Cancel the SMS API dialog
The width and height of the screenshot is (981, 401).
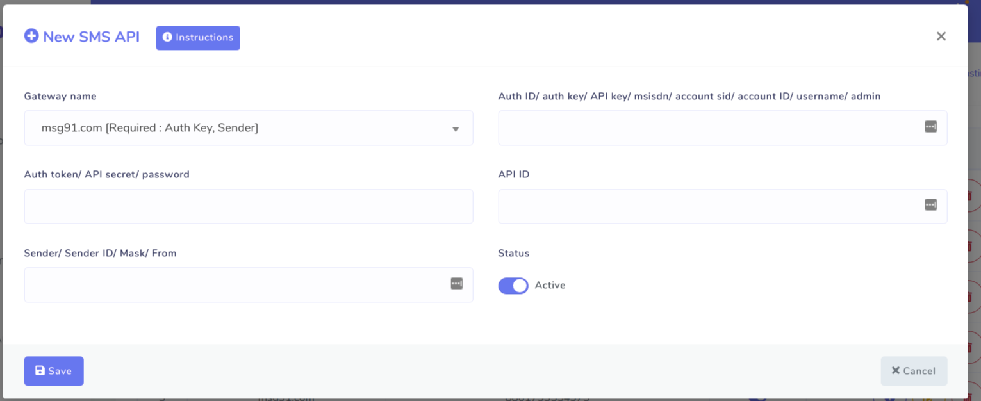[914, 371]
